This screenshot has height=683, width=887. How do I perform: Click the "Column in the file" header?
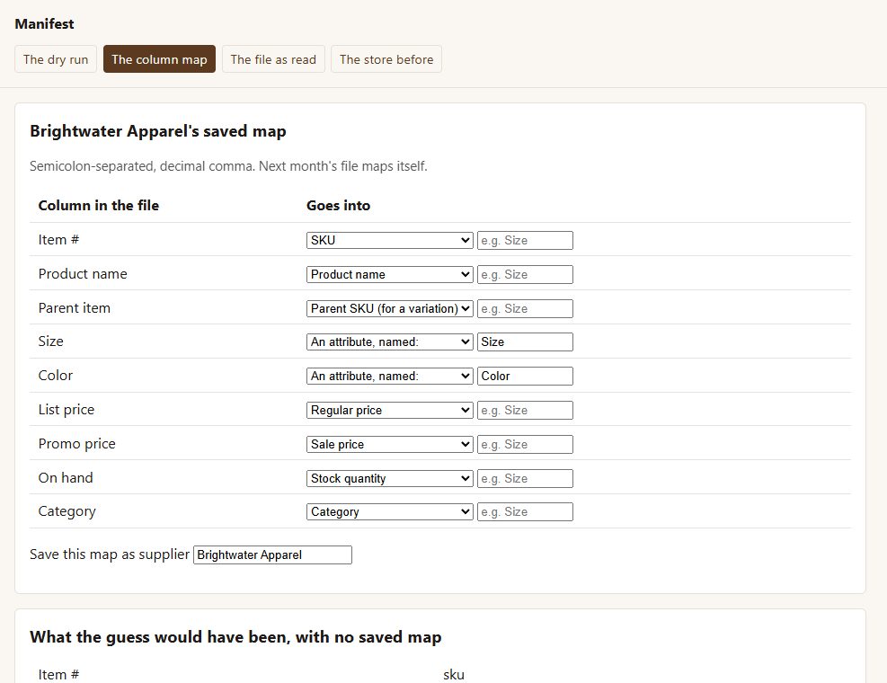[x=99, y=206]
